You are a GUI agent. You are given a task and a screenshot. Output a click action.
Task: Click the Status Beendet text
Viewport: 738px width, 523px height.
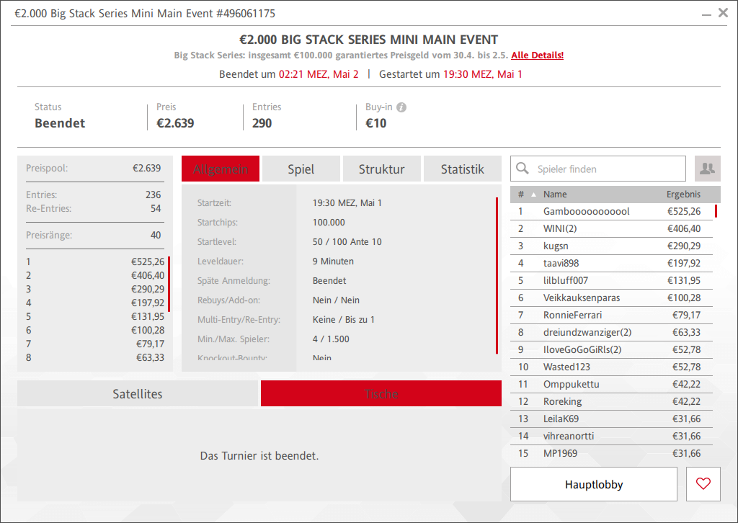tap(60, 123)
